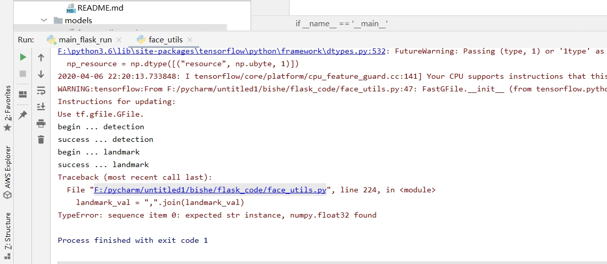Click the Restore layout icon in Run toolbar
Viewport: 607px width, 264px height.
(23, 94)
